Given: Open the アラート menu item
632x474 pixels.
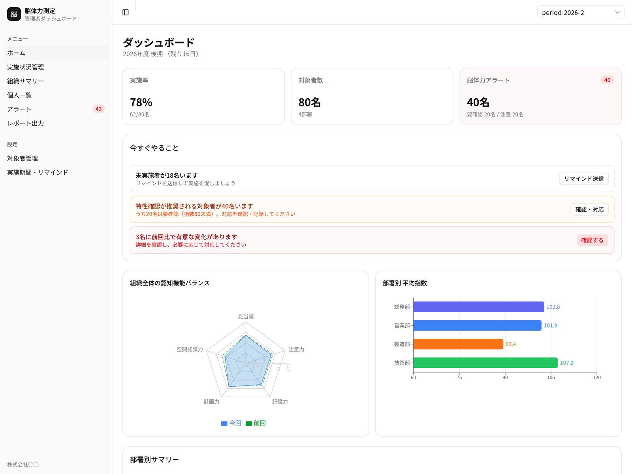Looking at the screenshot, I should pyautogui.click(x=56, y=109).
